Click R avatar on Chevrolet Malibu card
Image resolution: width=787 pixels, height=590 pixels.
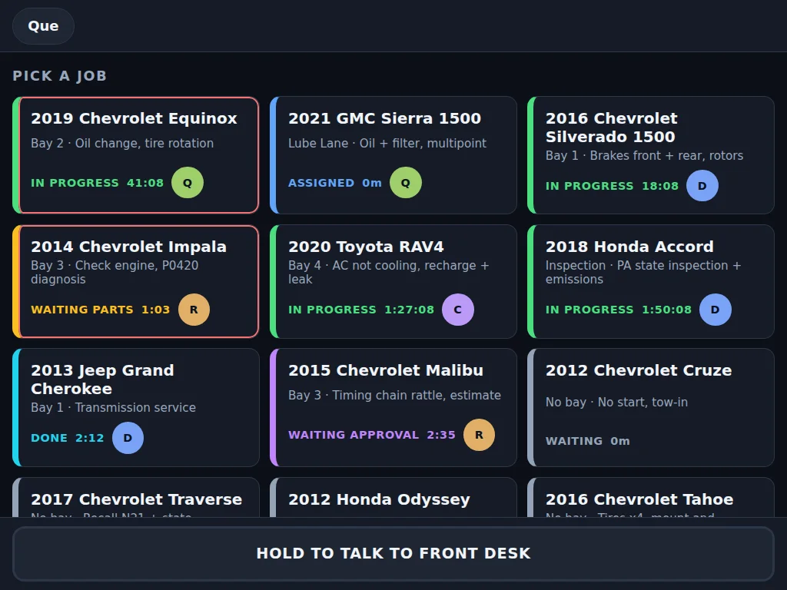[x=479, y=435]
